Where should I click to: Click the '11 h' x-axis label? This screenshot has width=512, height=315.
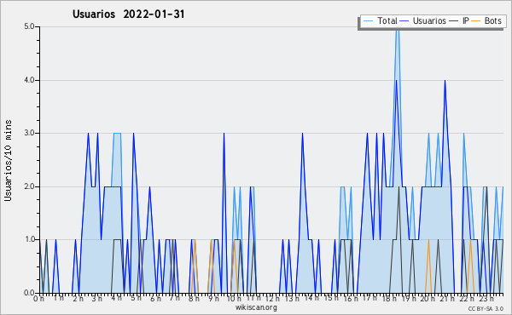(253, 298)
